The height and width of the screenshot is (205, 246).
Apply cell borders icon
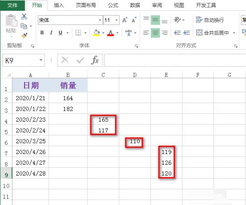pyautogui.click(x=78, y=33)
